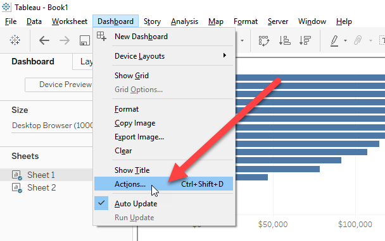
Task: Click the Sort ascending toolbar icon
Action: (x=284, y=40)
